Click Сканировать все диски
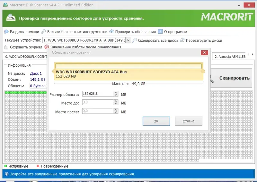257x182 pixels. coord(158,40)
